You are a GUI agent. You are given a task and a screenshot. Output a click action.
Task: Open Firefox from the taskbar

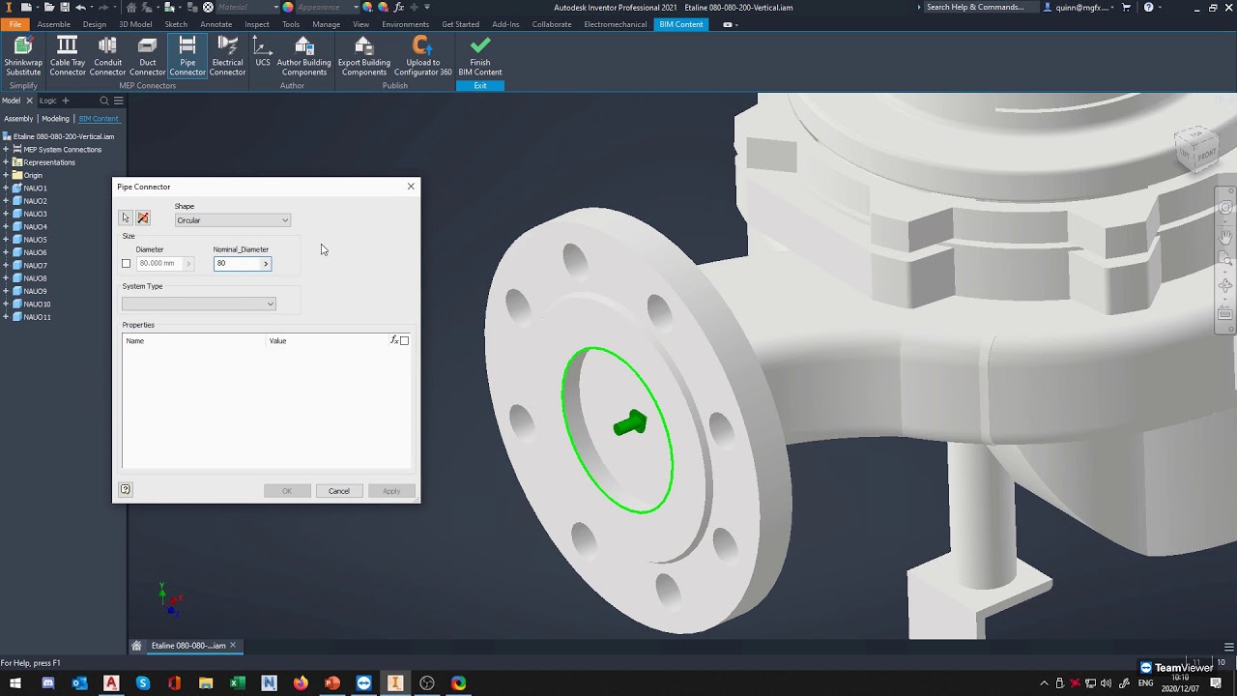(301, 683)
